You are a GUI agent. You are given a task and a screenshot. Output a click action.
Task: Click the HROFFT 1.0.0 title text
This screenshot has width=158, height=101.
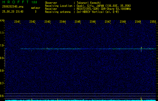[x=20, y=2]
